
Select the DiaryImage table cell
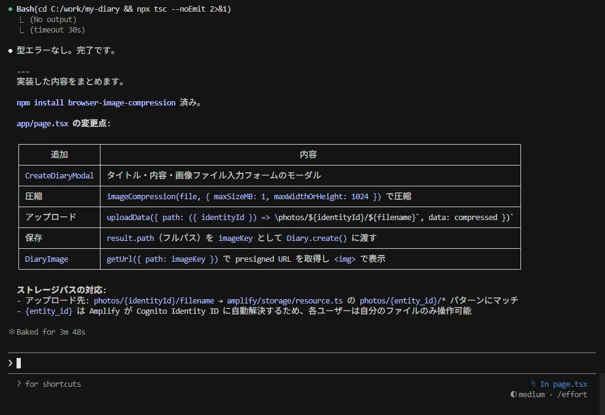47,259
